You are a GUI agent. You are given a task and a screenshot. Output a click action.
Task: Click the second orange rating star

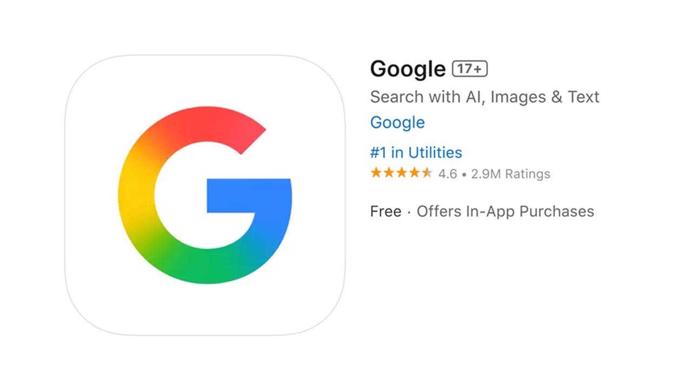tap(389, 173)
